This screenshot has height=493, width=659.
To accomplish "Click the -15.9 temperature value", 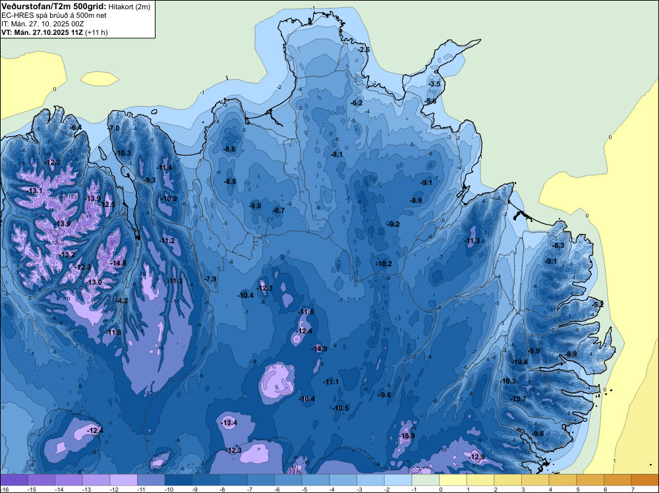I will coord(407,436).
